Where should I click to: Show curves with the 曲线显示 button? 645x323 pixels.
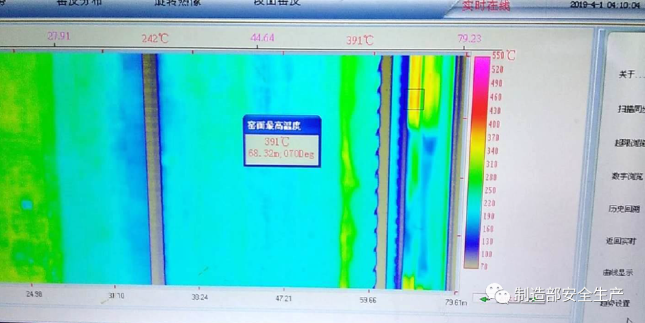pyautogui.click(x=618, y=272)
